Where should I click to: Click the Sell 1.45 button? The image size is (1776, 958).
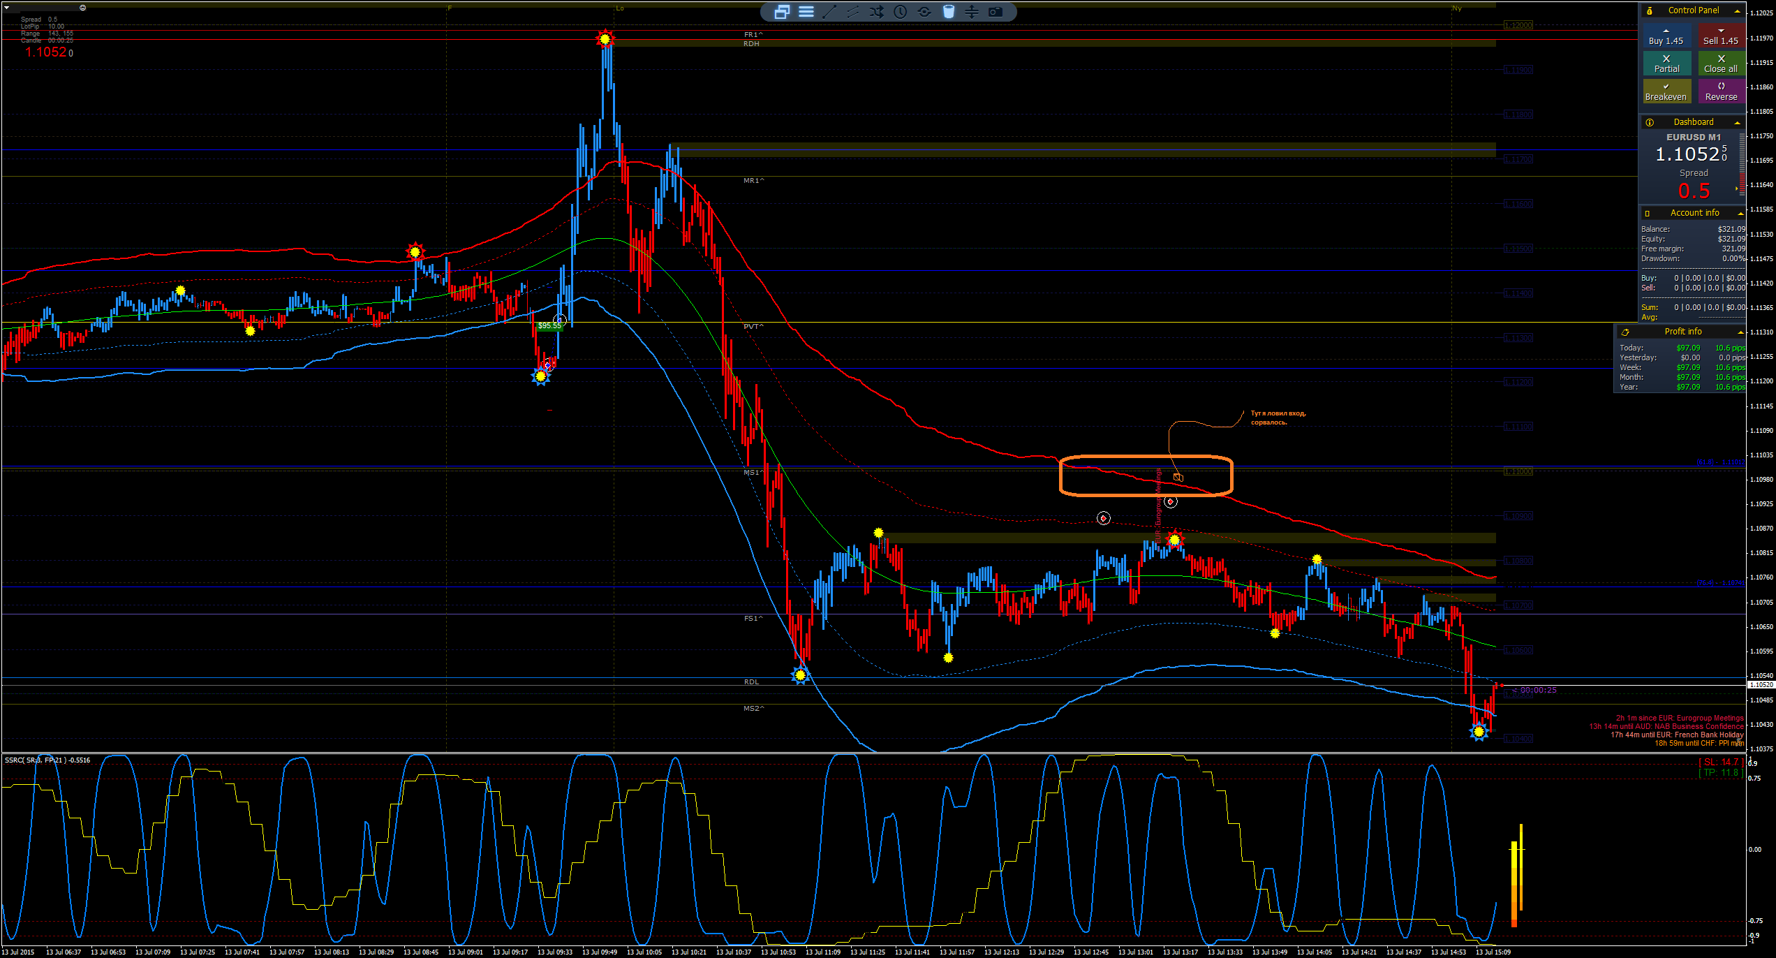[1721, 36]
